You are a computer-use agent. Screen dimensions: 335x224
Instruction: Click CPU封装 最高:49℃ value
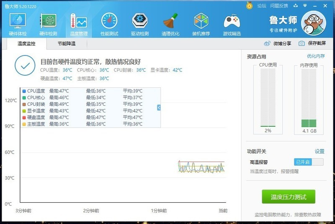tap(59, 104)
